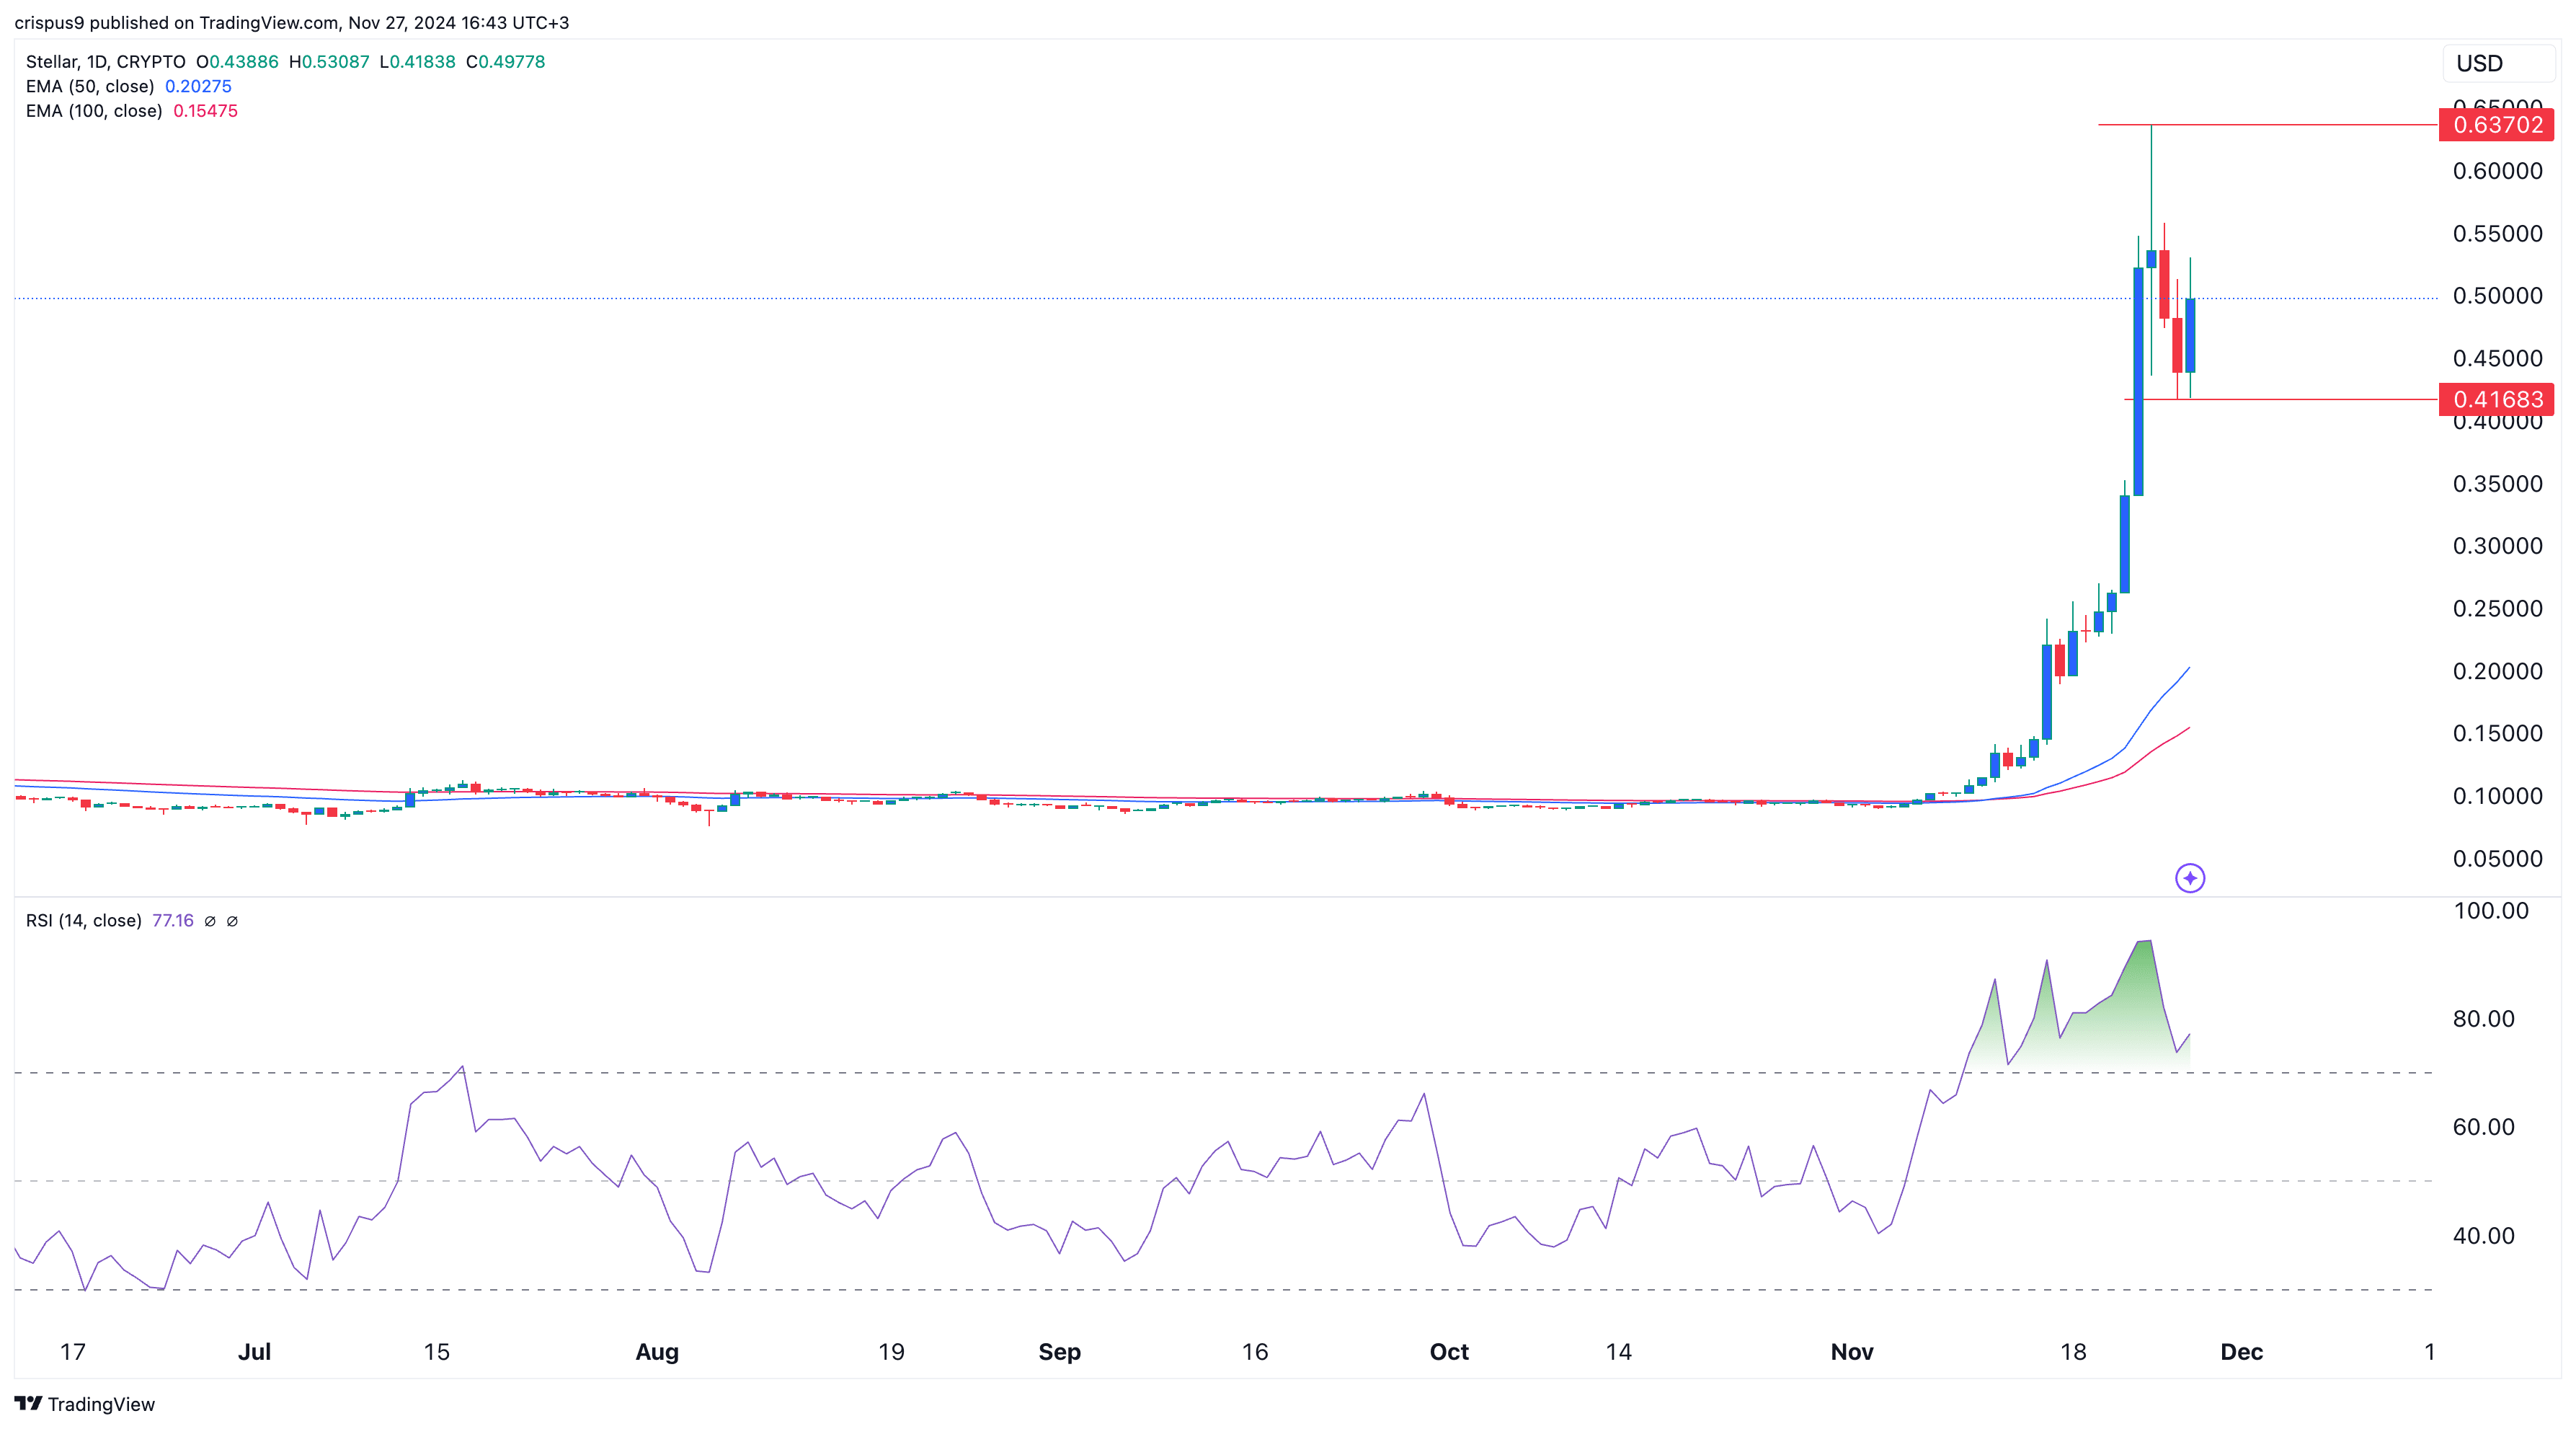Click the red 0.41683 price label
This screenshot has height=1429, width=2576.
click(x=2496, y=400)
